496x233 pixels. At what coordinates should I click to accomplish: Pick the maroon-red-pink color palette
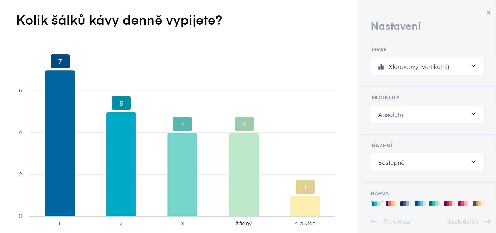coord(449,203)
